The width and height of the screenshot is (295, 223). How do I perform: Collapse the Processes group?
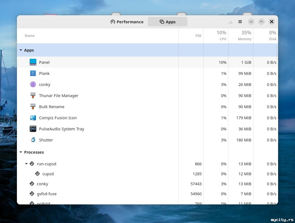click(x=21, y=152)
